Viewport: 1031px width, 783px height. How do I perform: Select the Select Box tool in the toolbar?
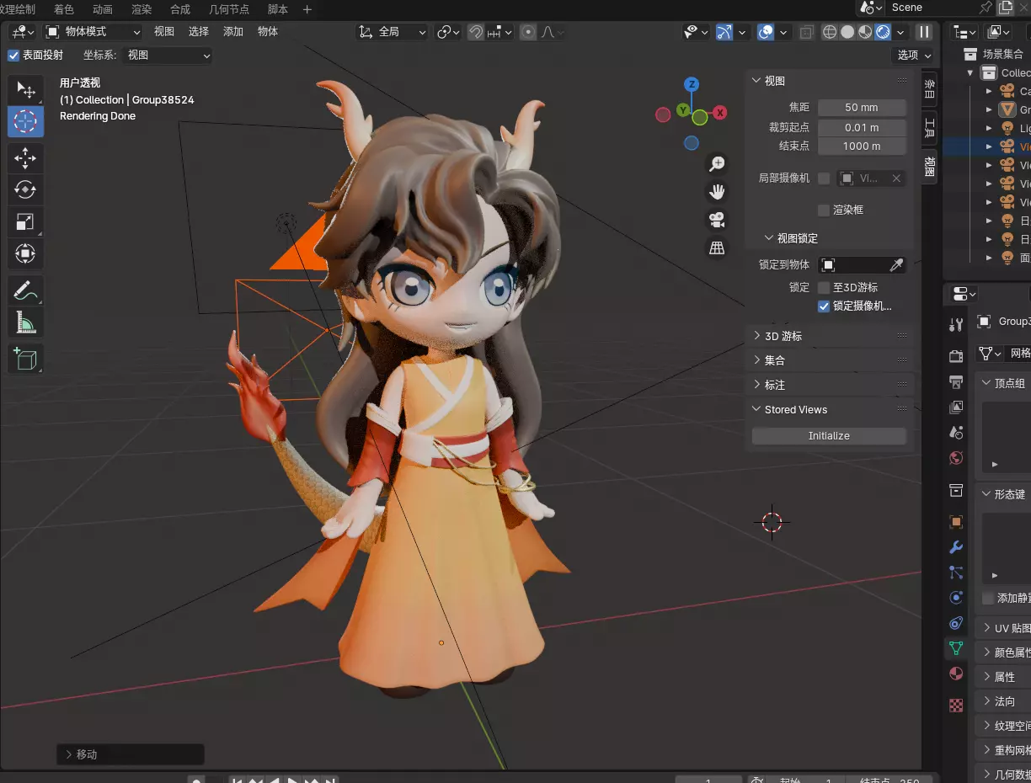tap(25, 90)
